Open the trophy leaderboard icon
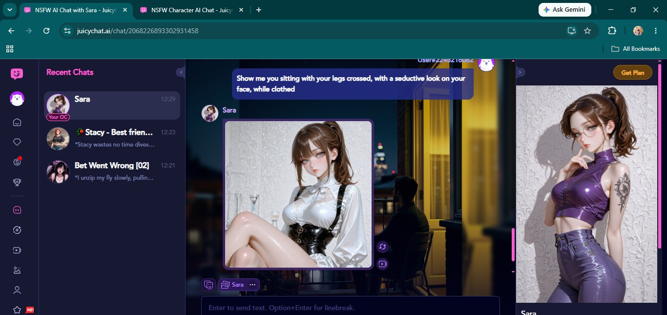Screen dimensions: 667x315 pos(17,182)
